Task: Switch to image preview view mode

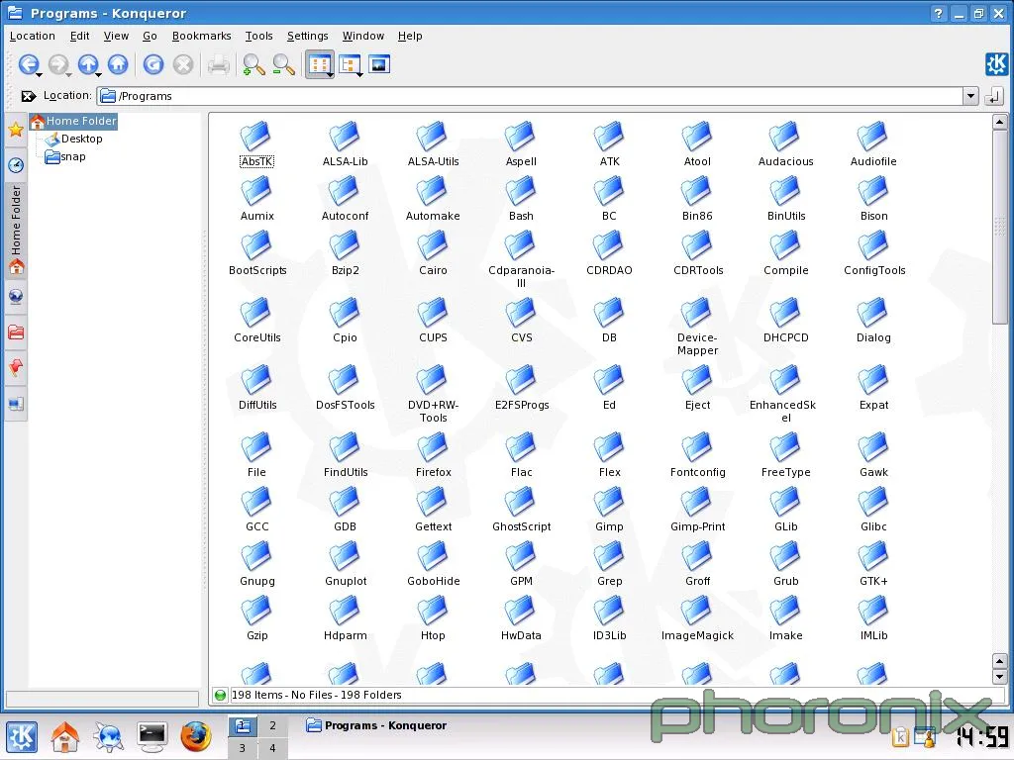Action: pos(379,64)
